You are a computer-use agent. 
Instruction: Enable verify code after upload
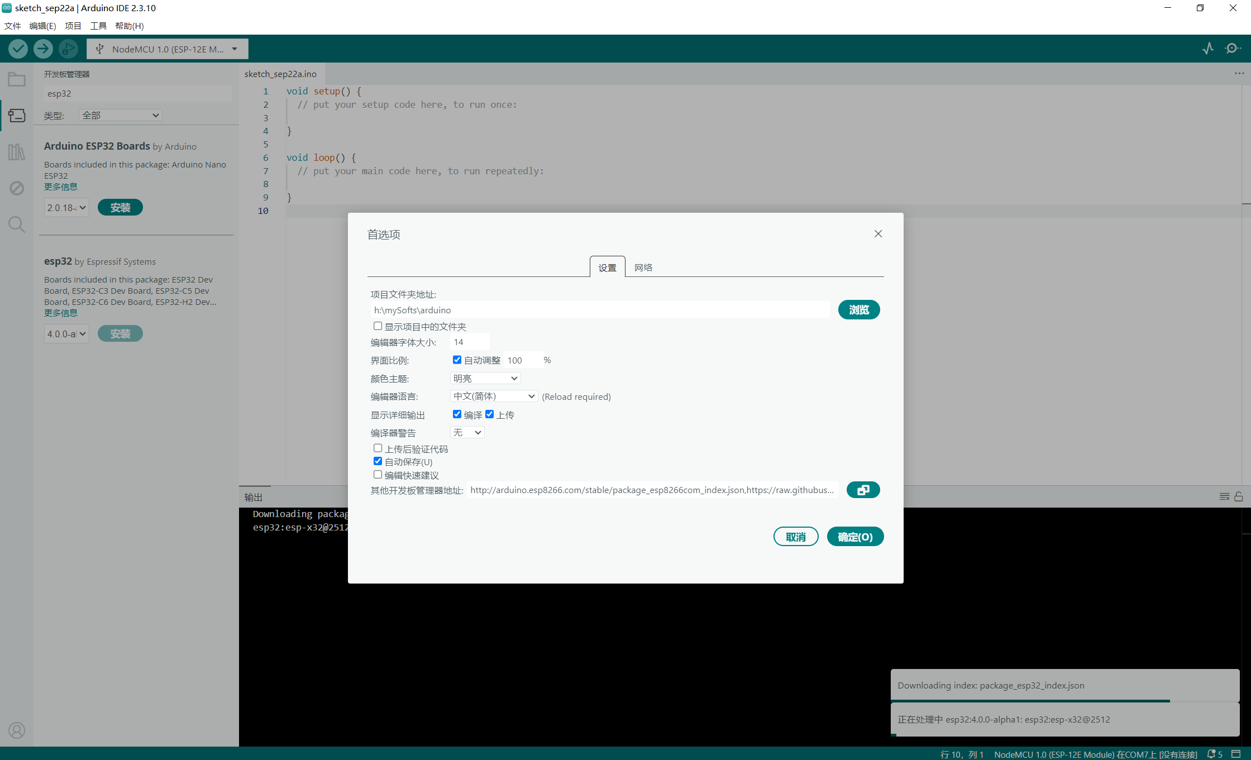[x=378, y=448]
